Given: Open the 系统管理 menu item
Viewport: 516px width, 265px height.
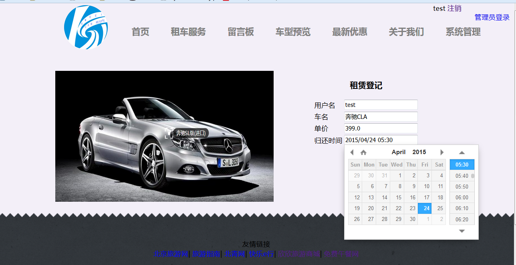Looking at the screenshot, I should [x=463, y=32].
